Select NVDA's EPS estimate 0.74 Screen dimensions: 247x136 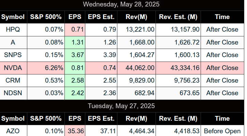click(101, 68)
